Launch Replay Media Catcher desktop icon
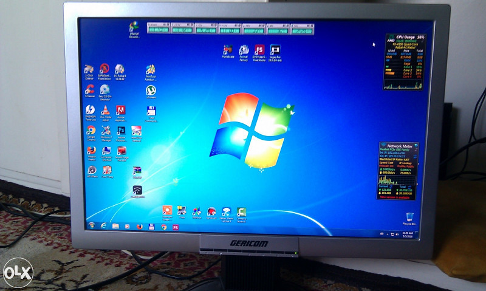 pos(226,214)
